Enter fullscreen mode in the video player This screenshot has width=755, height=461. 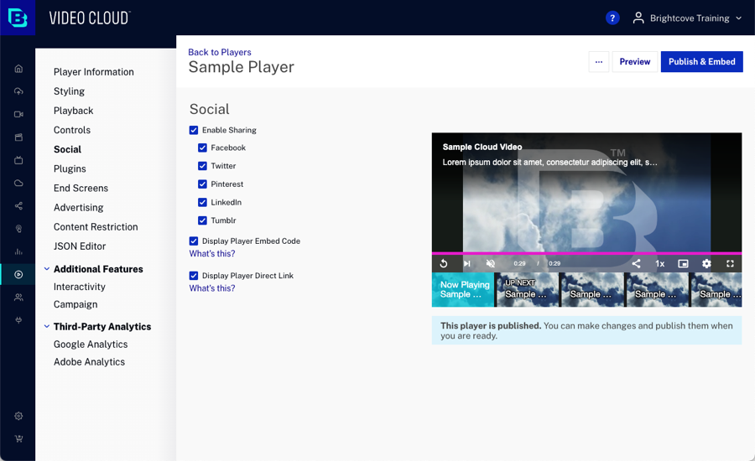tap(730, 263)
